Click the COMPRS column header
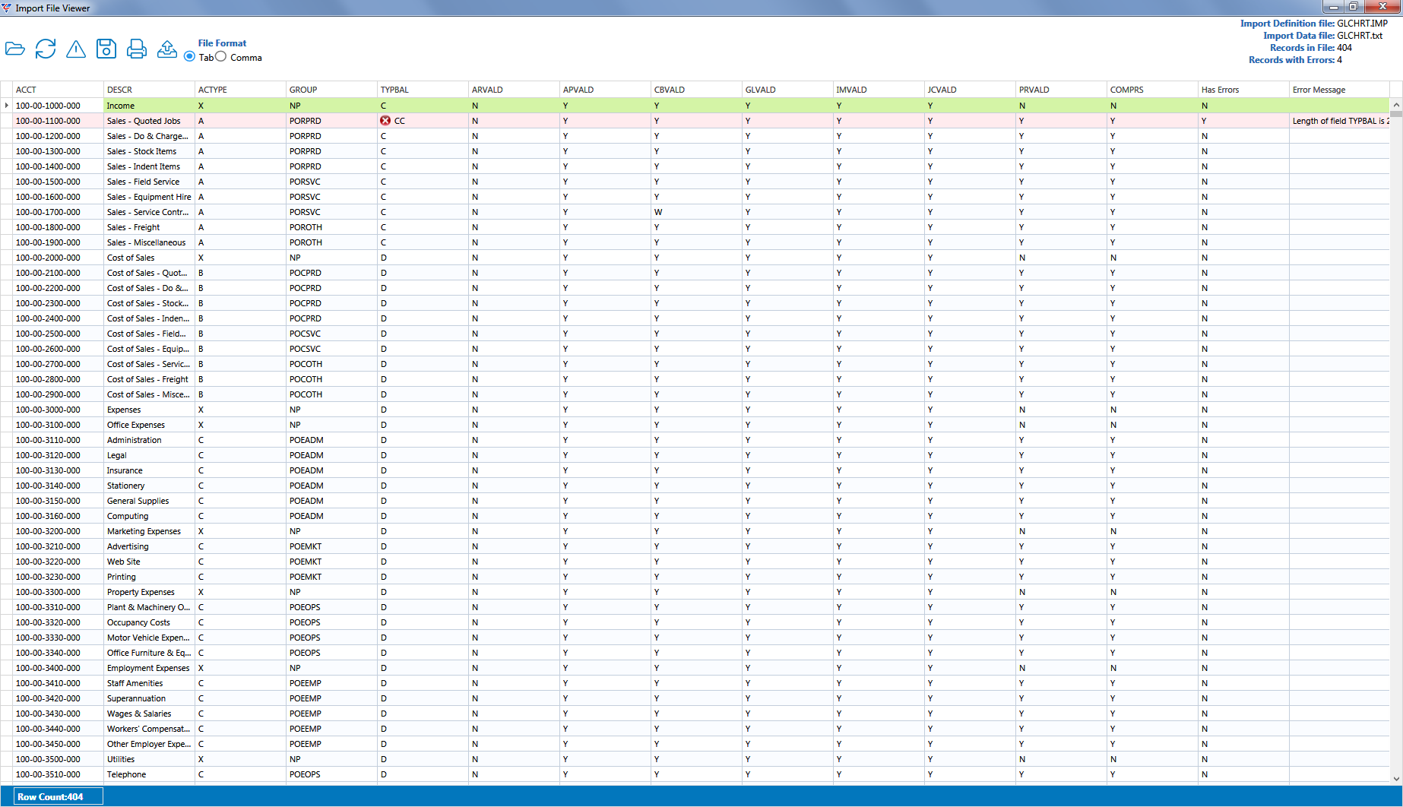 1152,90
